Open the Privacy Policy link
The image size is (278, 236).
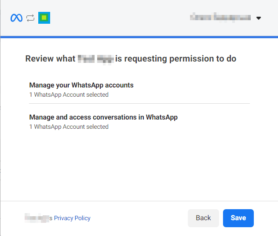[72, 218]
